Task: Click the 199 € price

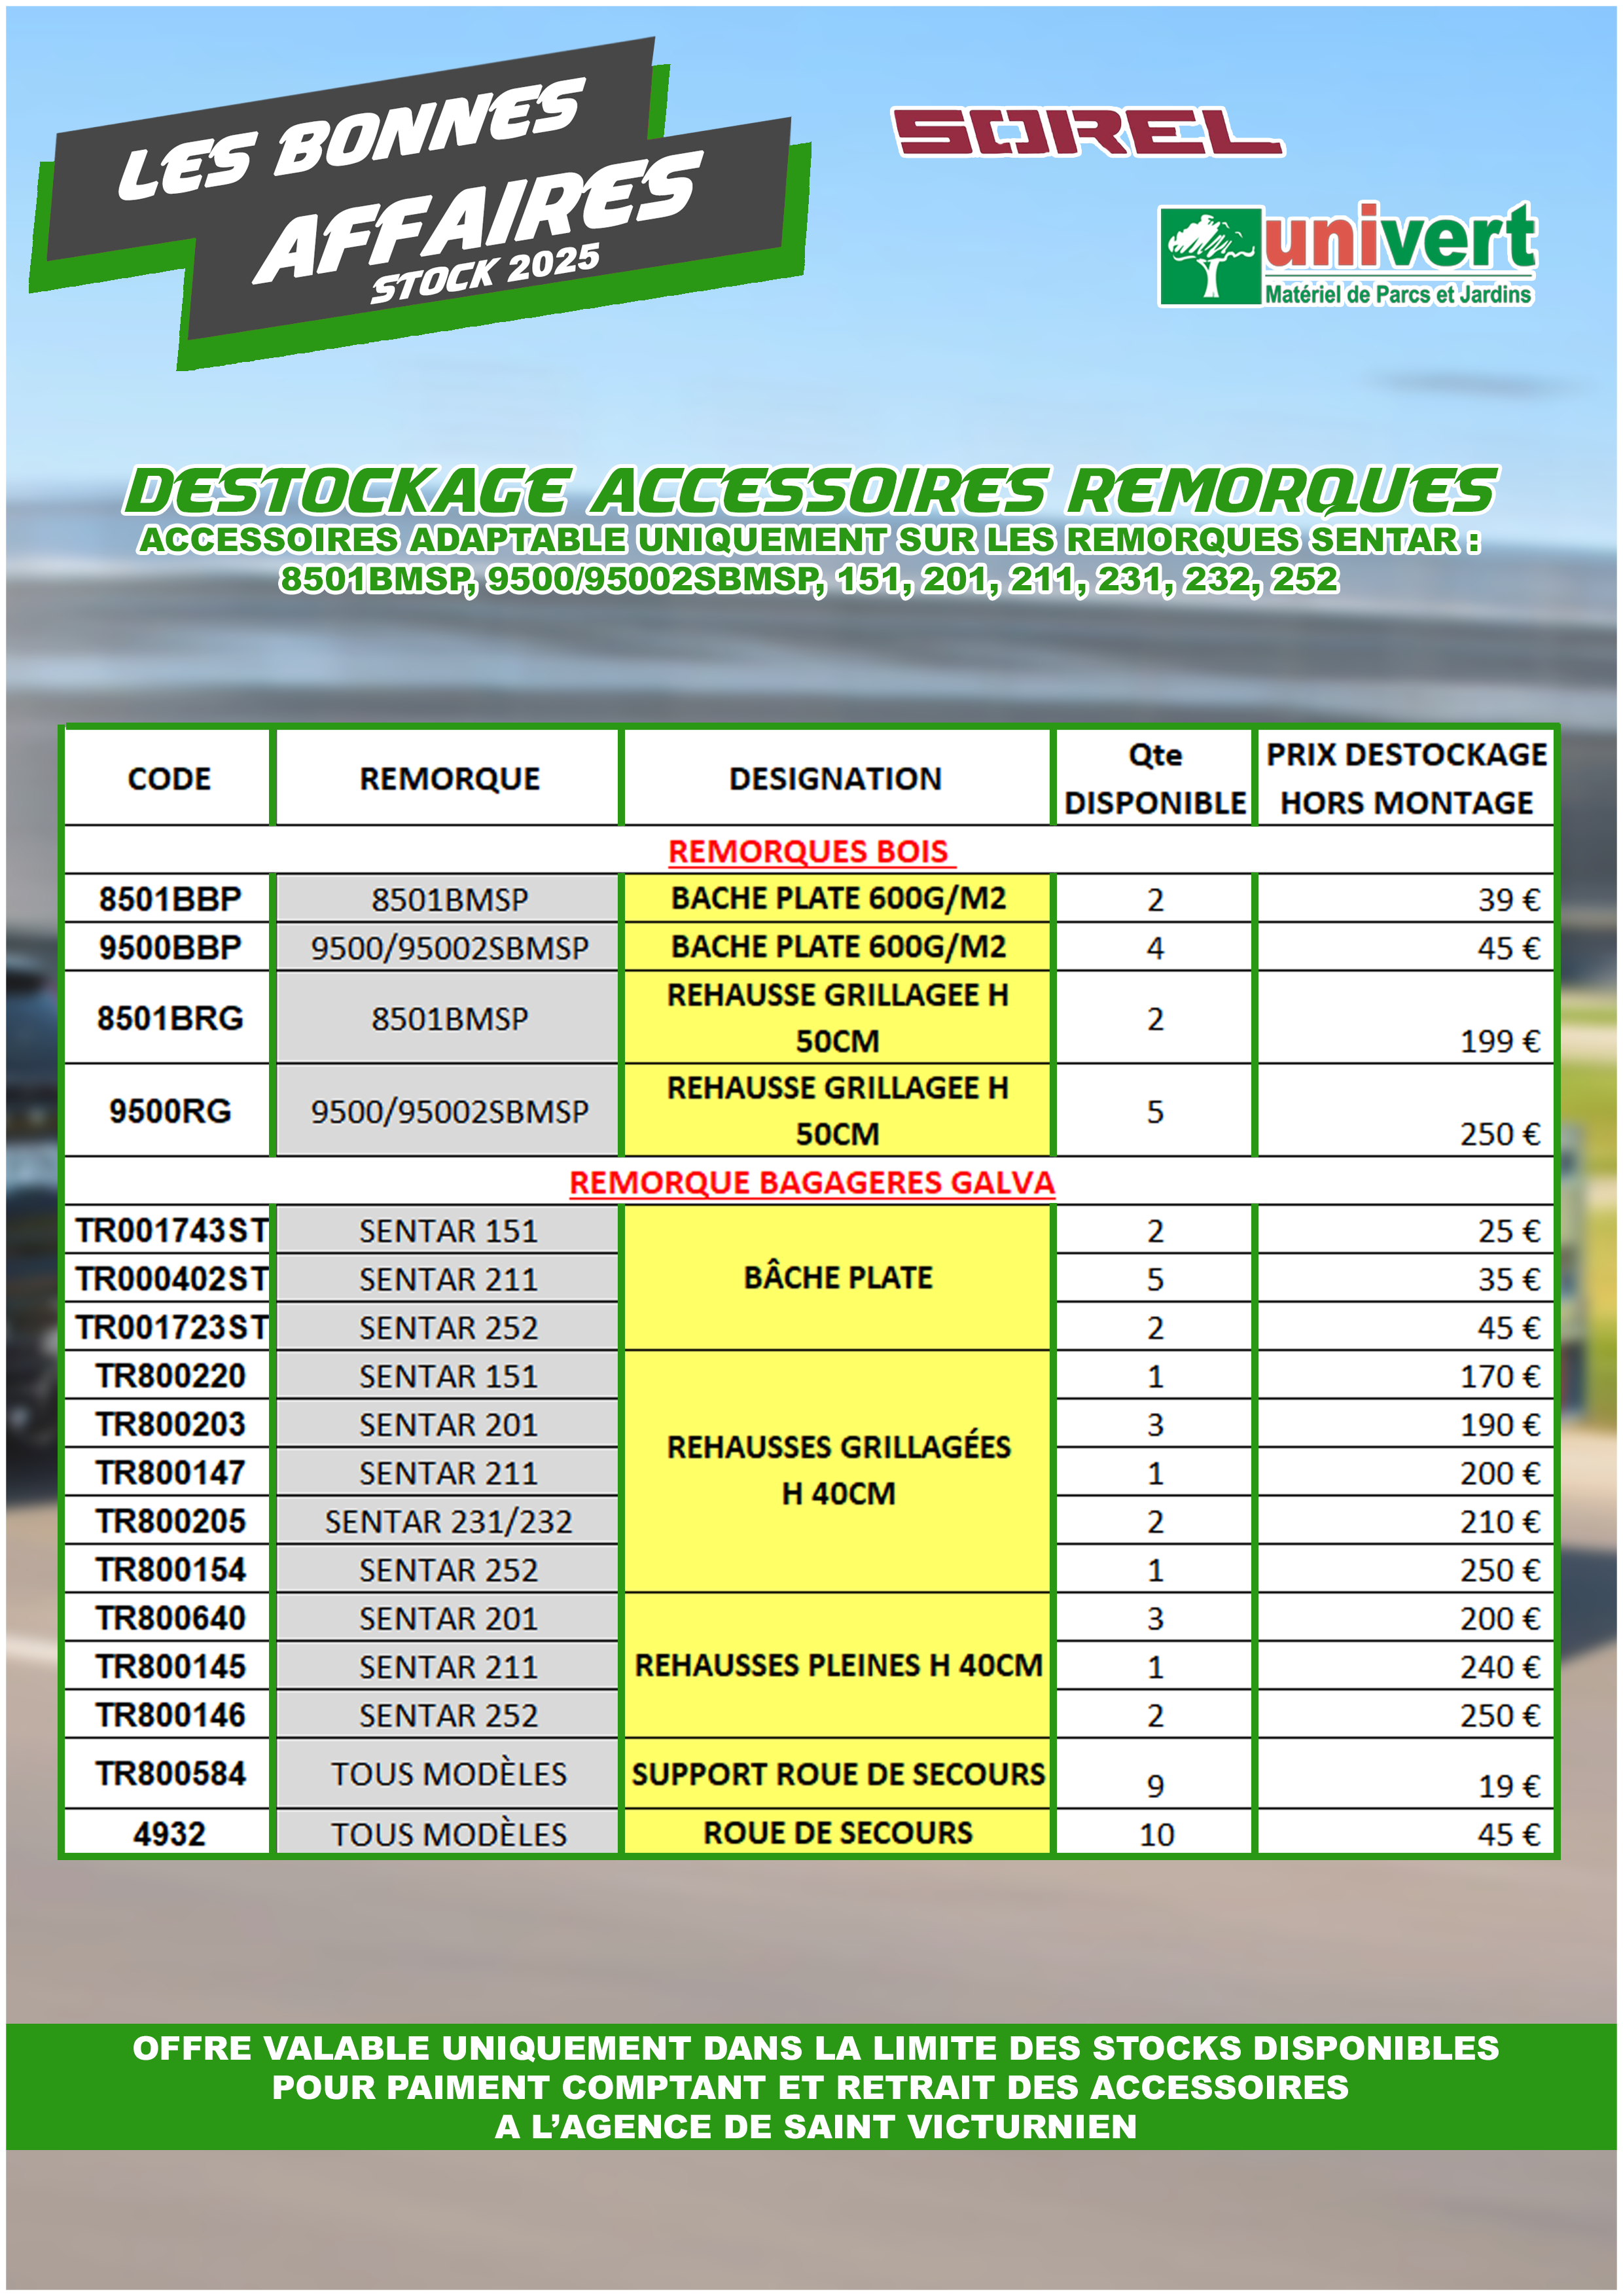Action: (x=1500, y=1042)
